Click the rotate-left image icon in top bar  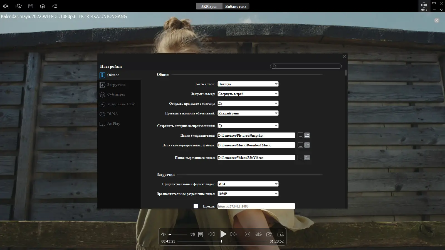(x=6, y=6)
